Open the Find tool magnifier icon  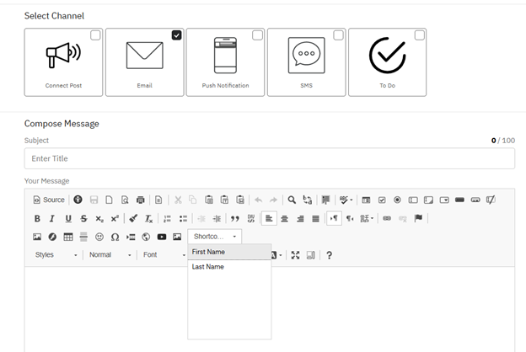coord(292,200)
